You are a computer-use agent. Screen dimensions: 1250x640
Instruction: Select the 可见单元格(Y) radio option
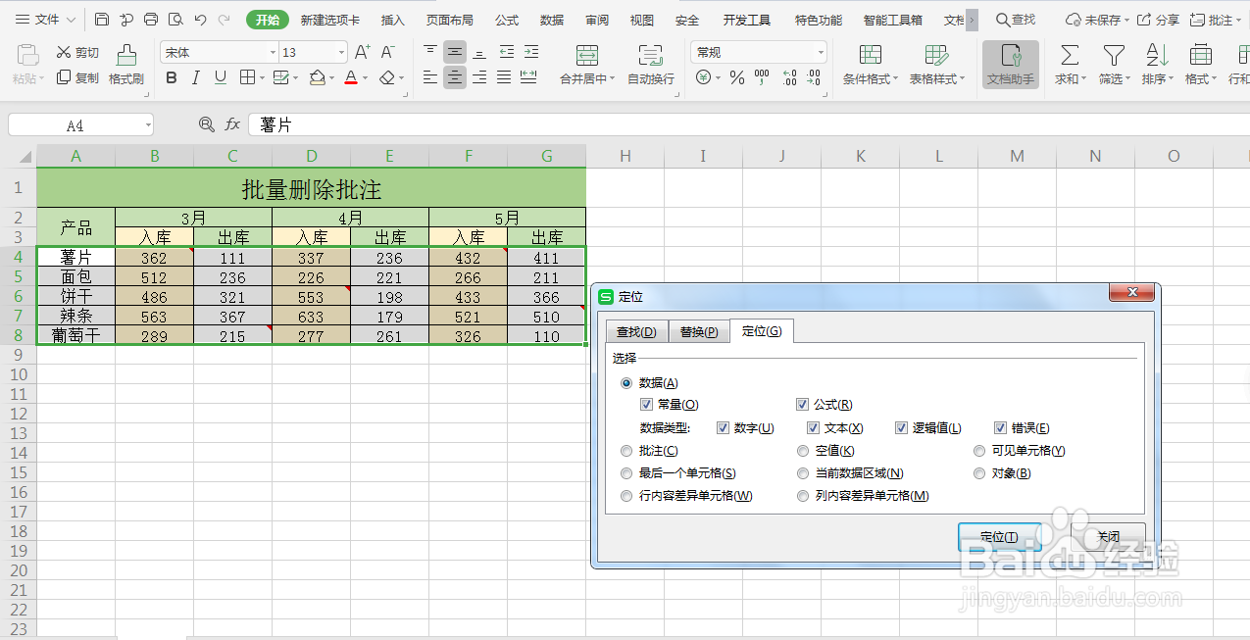pyautogui.click(x=979, y=451)
